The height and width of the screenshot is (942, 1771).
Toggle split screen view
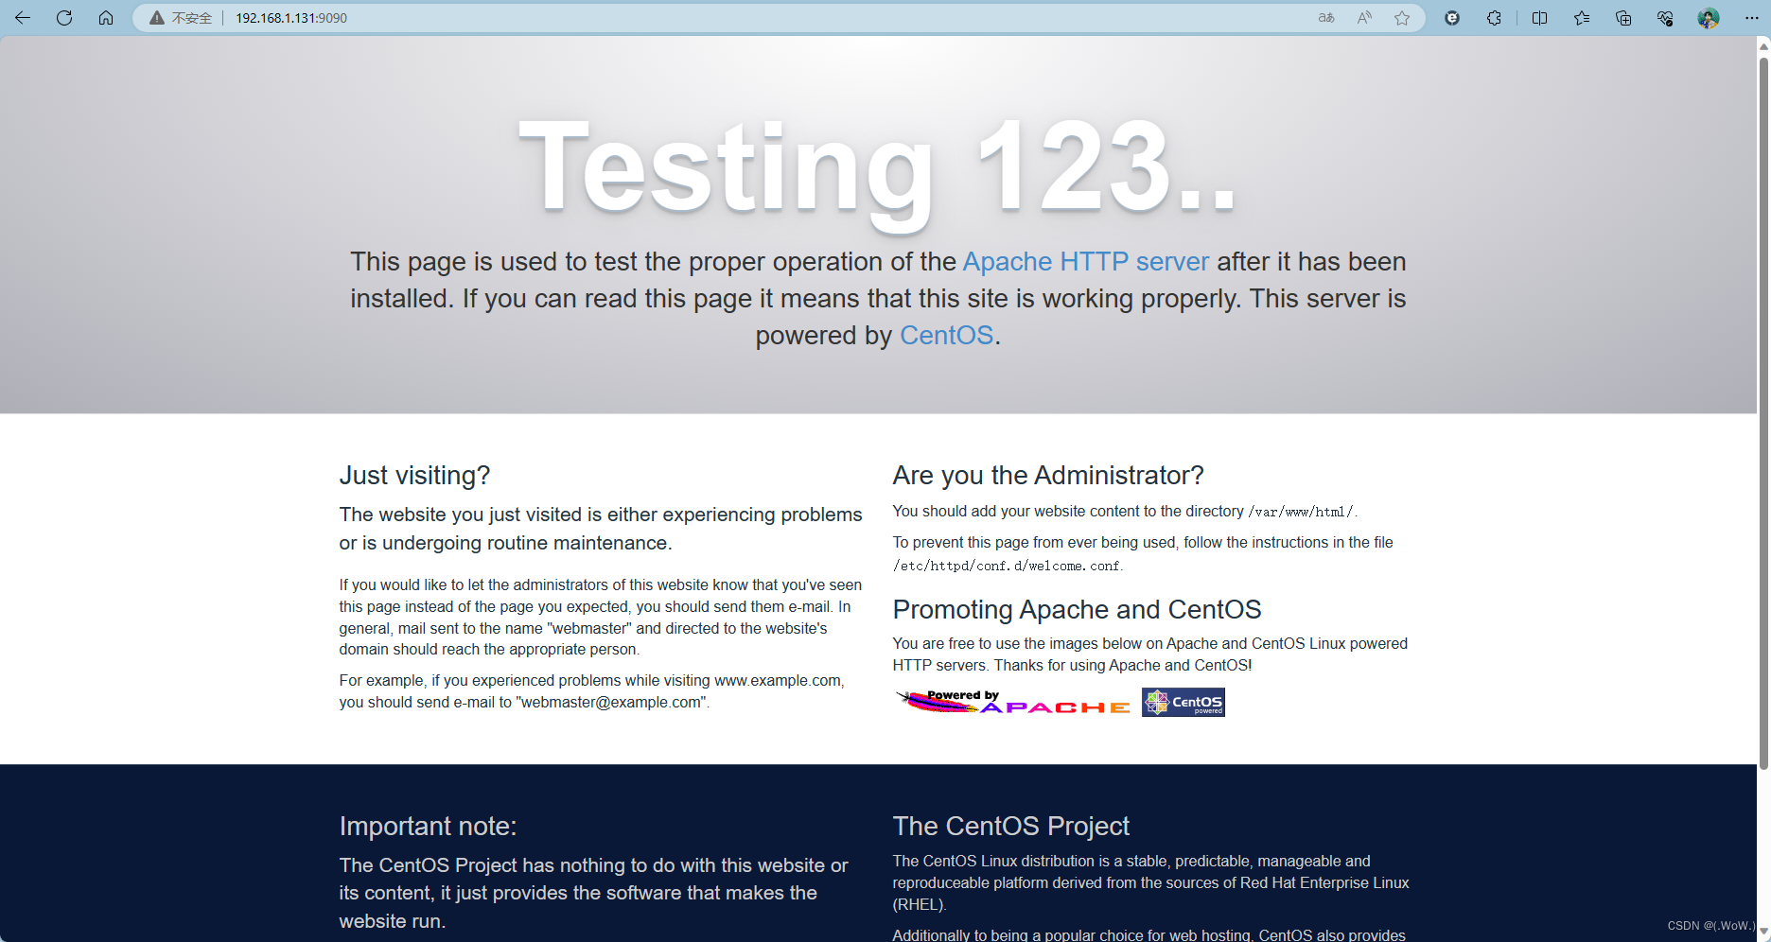click(1540, 18)
